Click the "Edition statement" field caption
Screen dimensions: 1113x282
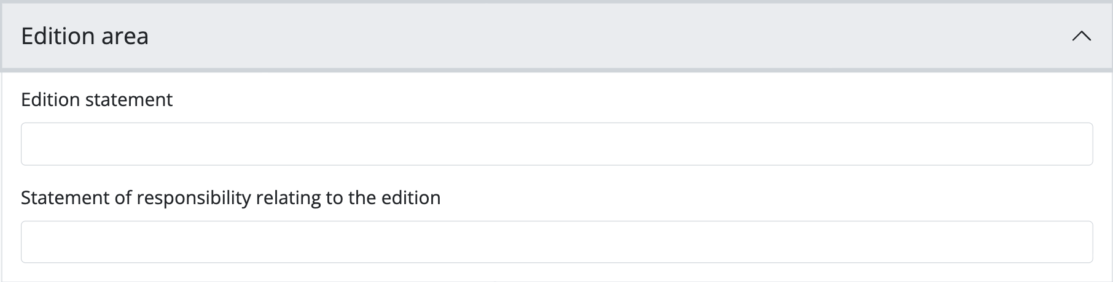coord(96,100)
